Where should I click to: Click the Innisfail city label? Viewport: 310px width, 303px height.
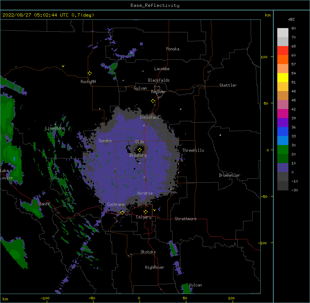point(149,117)
